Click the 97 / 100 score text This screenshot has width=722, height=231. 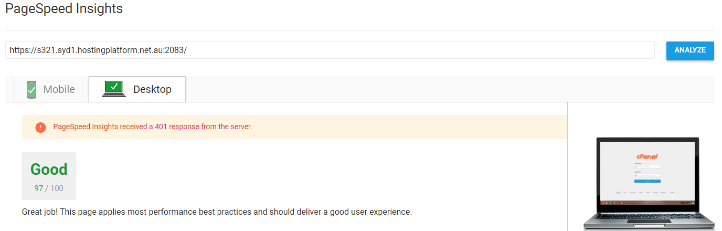coord(49,188)
